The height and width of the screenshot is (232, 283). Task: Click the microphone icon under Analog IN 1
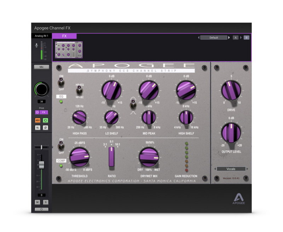tap(36, 45)
